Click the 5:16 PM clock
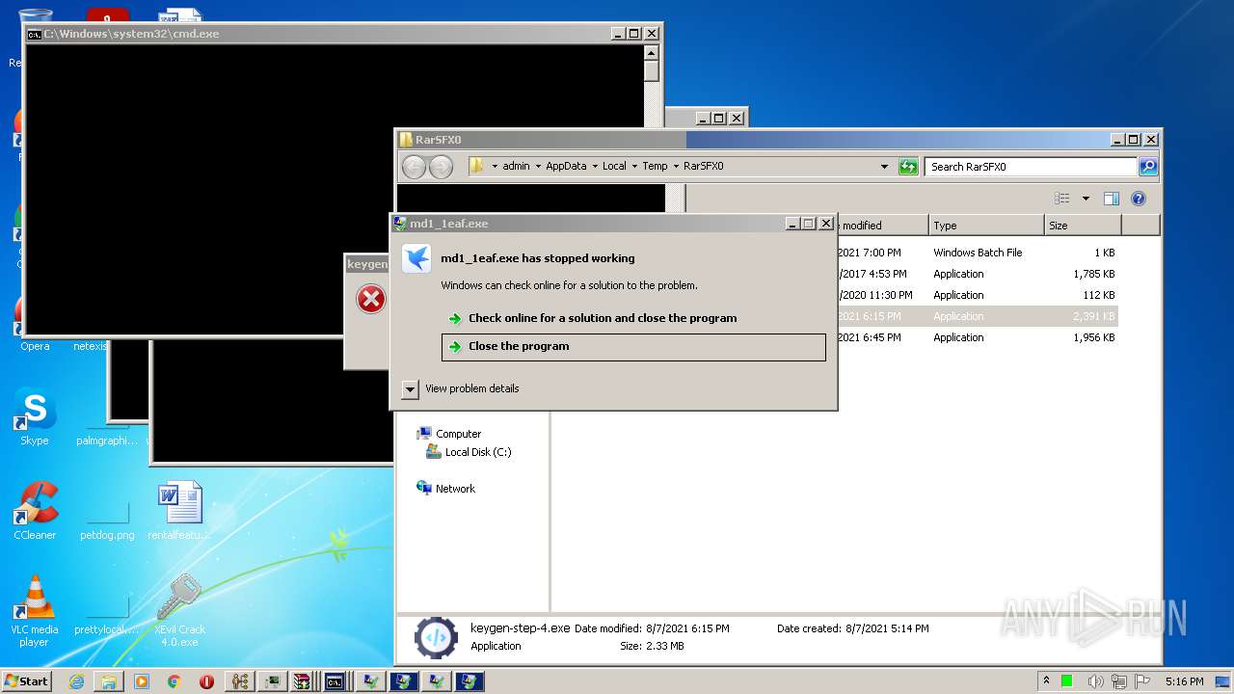1234x694 pixels. (x=1184, y=681)
